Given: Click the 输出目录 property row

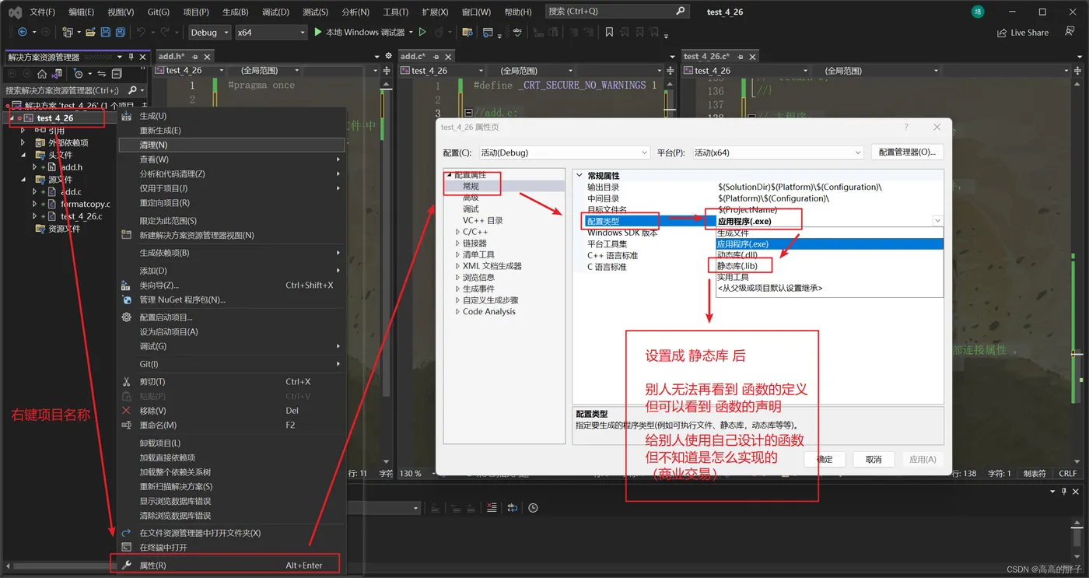Looking at the screenshot, I should tap(758, 187).
